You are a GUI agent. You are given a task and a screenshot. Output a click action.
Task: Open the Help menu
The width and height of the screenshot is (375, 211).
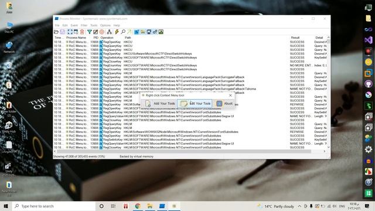117,25
